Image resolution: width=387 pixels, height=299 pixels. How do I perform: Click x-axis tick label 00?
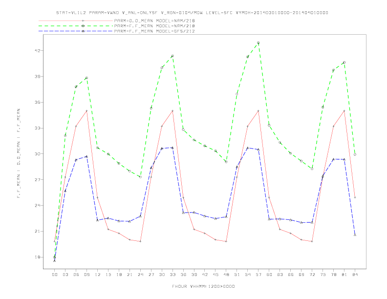click(x=55, y=275)
